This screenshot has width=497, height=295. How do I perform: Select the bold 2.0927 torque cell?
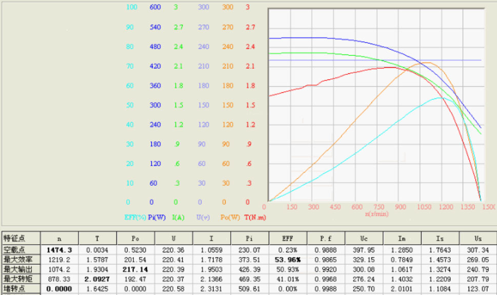click(x=97, y=279)
